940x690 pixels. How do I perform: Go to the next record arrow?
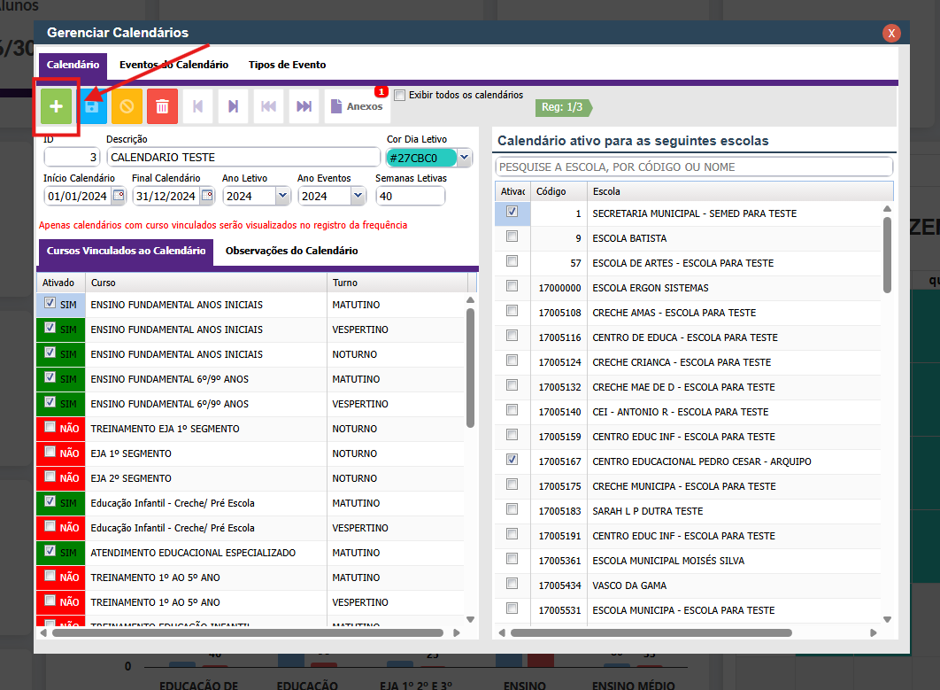point(233,106)
